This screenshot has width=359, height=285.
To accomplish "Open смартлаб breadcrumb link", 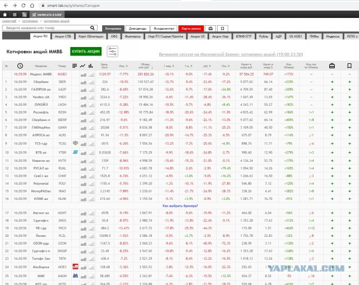I will [9, 21].
